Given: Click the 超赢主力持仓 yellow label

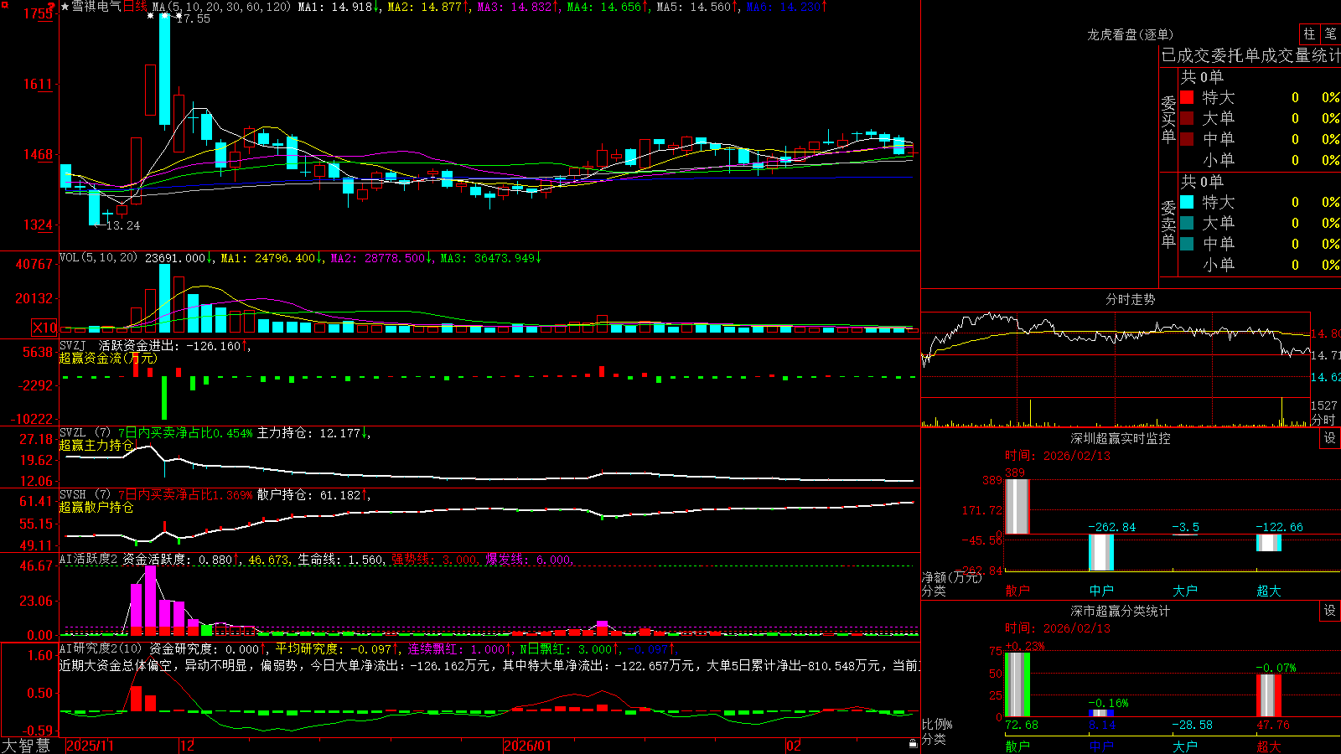Looking at the screenshot, I should (96, 445).
